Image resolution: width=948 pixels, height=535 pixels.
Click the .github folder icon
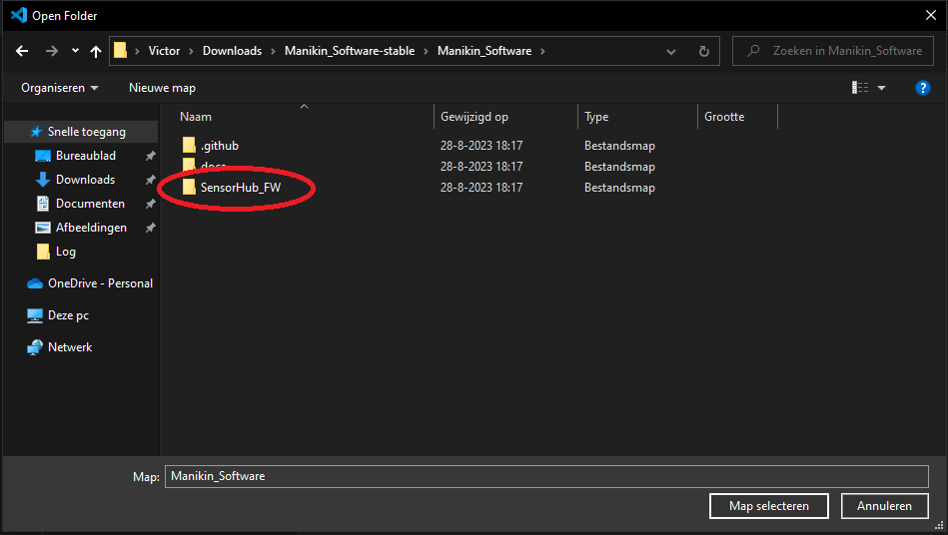[x=189, y=146]
